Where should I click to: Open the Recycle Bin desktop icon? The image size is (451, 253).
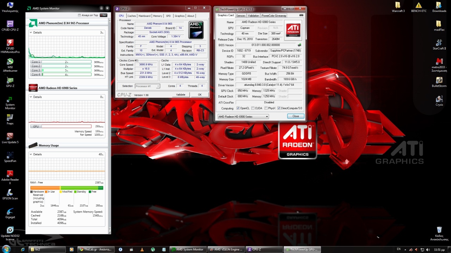439,234
